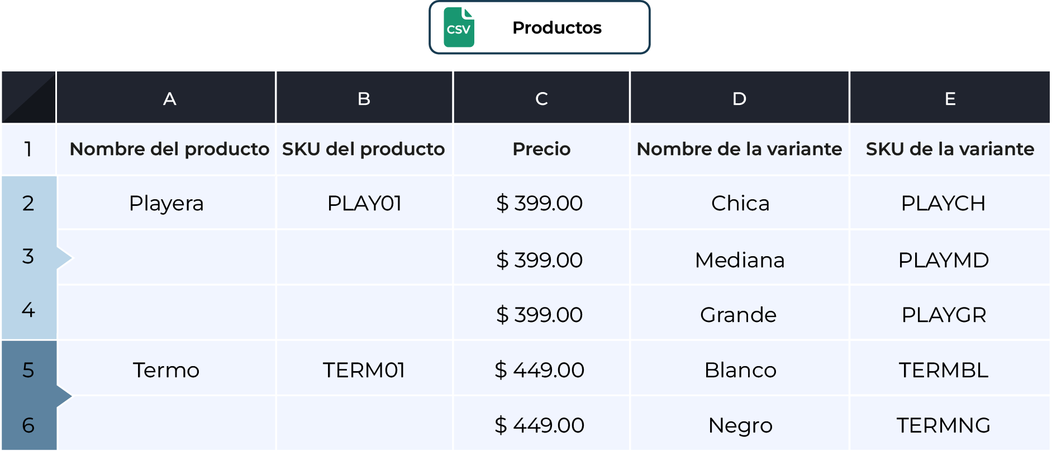1052x452 pixels.
Task: Select row 6 header
Action: tap(28, 425)
